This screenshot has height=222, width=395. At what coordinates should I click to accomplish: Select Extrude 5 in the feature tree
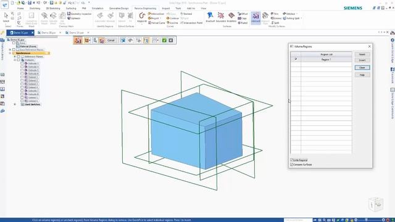tap(33, 70)
